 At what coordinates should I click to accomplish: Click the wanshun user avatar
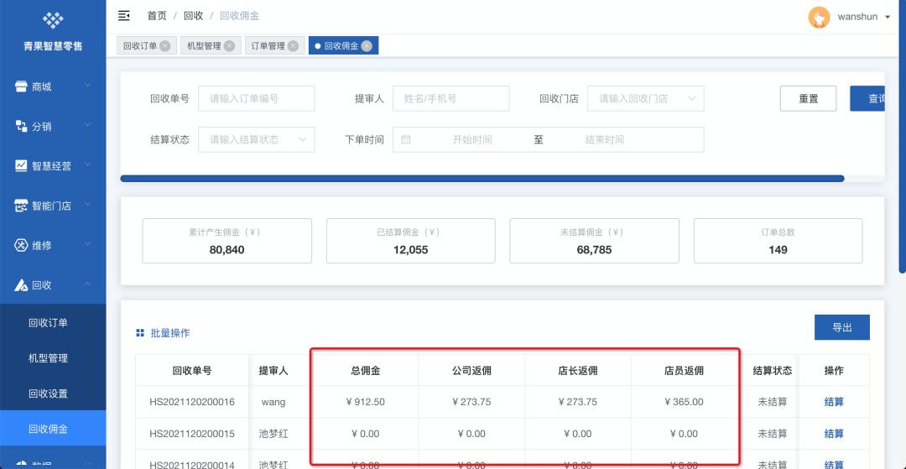(x=819, y=18)
